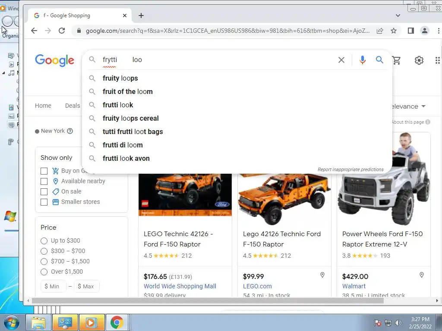Click the address bar URL

[227, 31]
